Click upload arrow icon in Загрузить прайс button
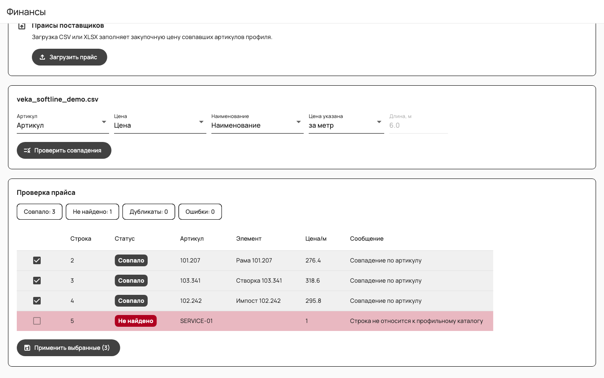Viewport: 604px width, 378px height. pyautogui.click(x=42, y=57)
